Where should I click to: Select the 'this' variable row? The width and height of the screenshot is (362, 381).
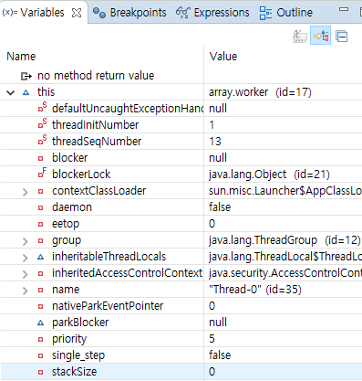pos(181,92)
